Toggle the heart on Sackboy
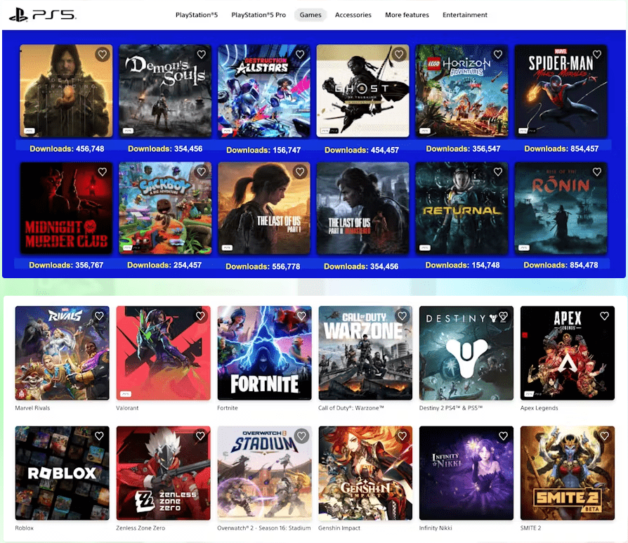 click(202, 172)
